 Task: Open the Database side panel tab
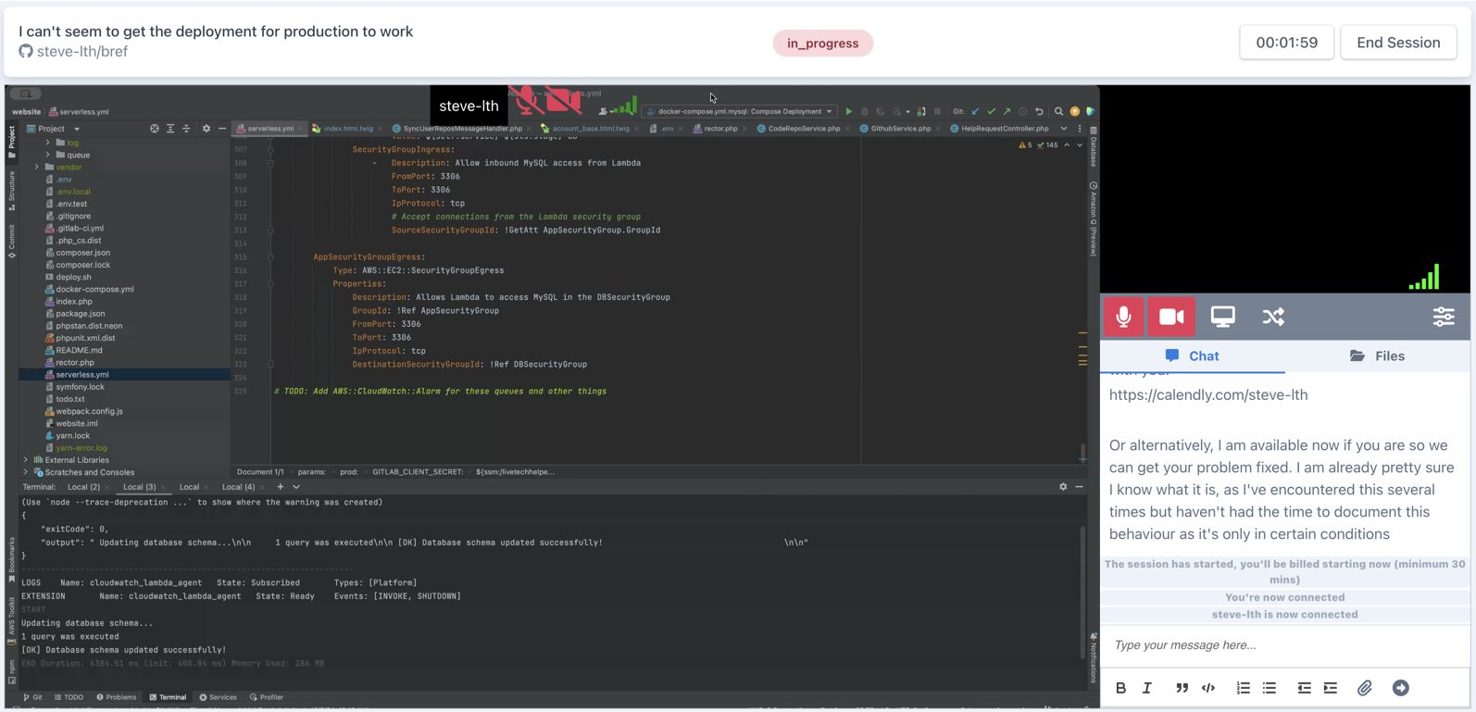[1094, 148]
